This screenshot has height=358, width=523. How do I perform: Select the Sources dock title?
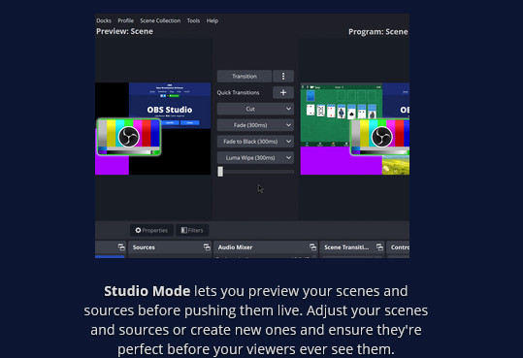144,247
